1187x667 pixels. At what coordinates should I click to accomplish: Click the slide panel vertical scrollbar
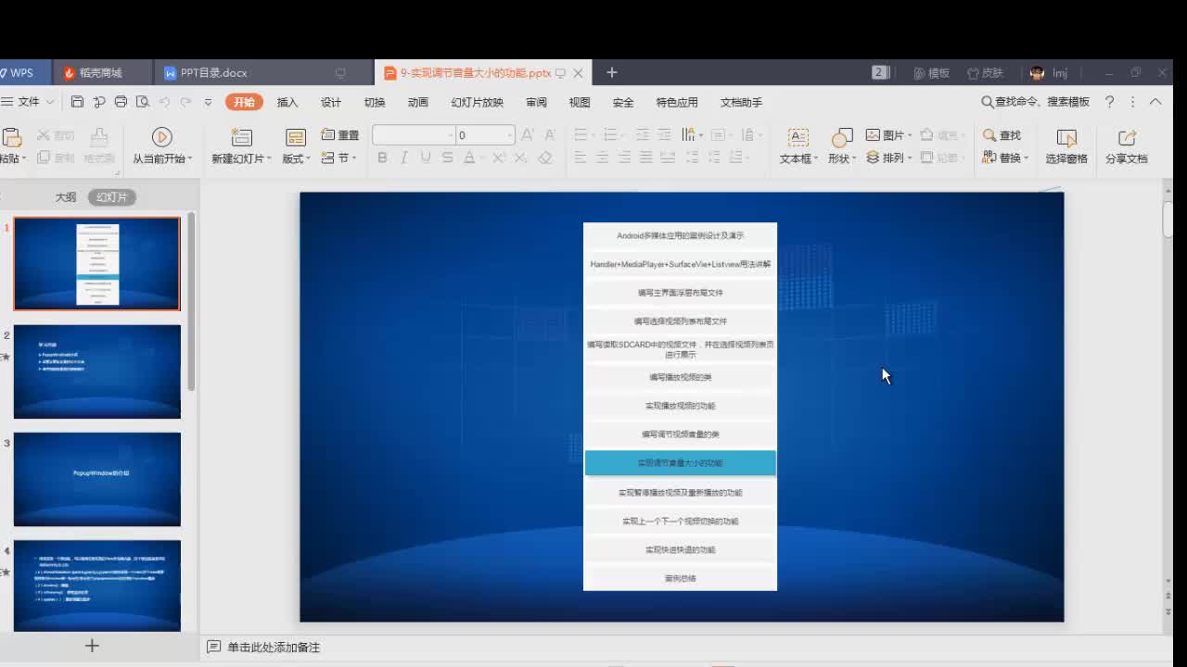coord(191,300)
